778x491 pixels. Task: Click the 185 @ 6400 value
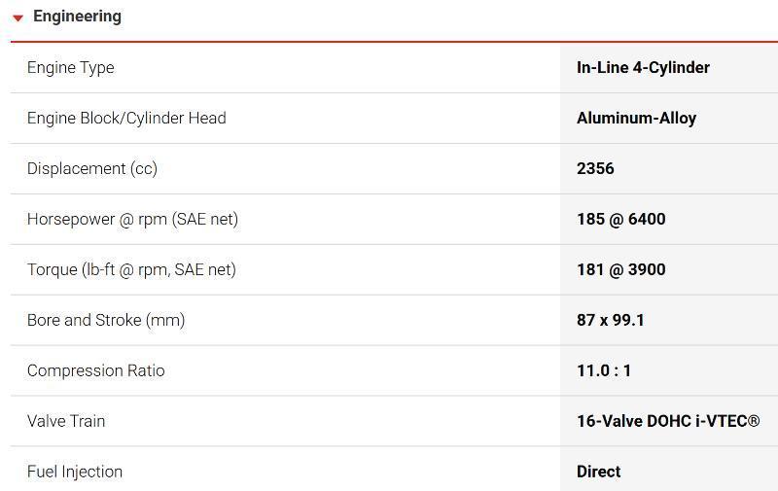(620, 220)
